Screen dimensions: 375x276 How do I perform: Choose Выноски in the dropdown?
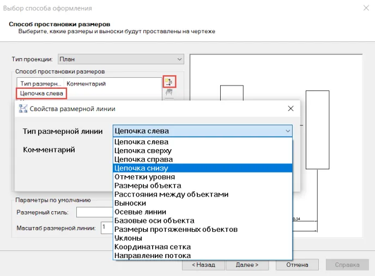[x=130, y=203]
